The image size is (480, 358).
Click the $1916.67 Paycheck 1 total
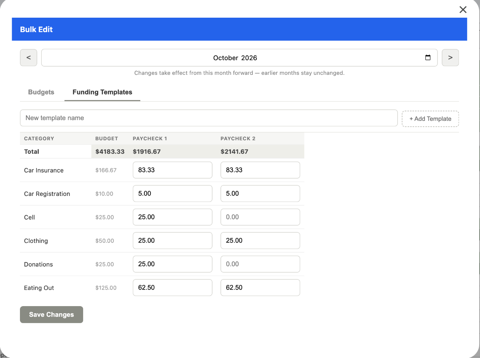[x=147, y=152]
